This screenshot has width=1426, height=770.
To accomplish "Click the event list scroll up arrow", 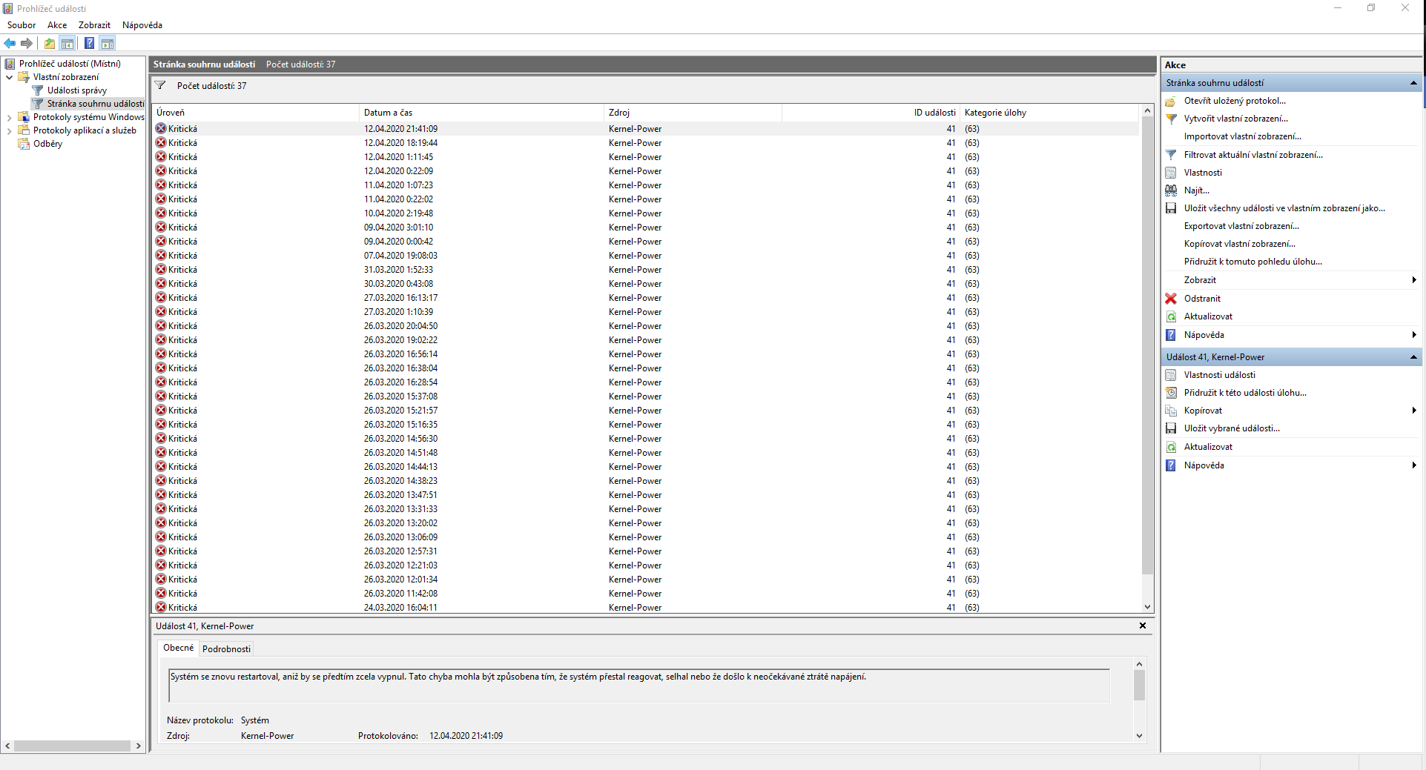I will (1147, 111).
